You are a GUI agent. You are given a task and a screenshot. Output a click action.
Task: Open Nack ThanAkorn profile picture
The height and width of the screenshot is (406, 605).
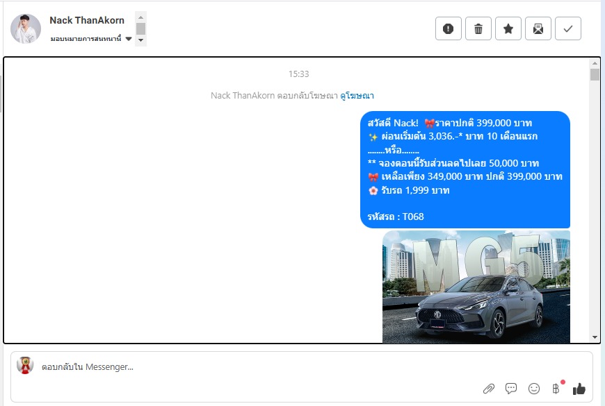26,28
